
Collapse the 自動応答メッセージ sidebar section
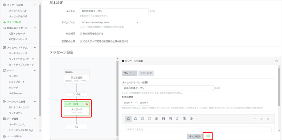(x=35, y=28)
